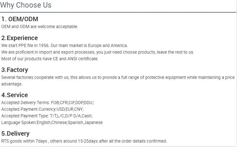This screenshot has width=237, height=147.
Task: Click the line about import and export processes
Action: click(x=98, y=52)
